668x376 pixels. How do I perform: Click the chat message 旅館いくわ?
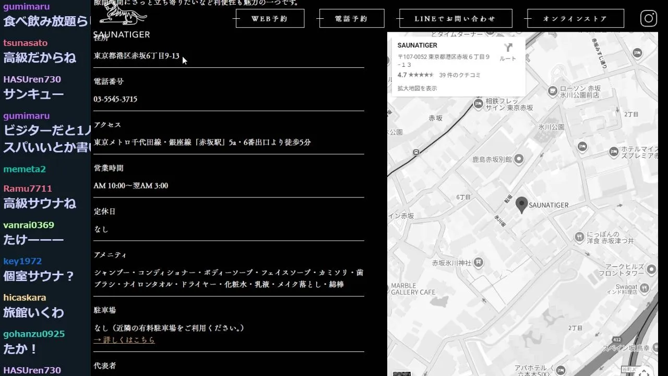coord(33,312)
